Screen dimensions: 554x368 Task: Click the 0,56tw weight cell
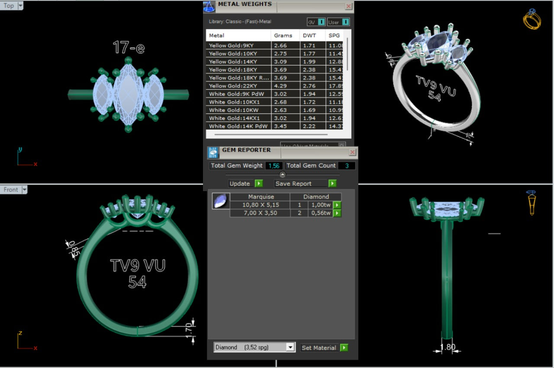320,213
